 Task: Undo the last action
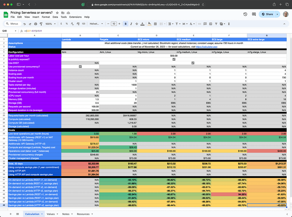(25, 24)
